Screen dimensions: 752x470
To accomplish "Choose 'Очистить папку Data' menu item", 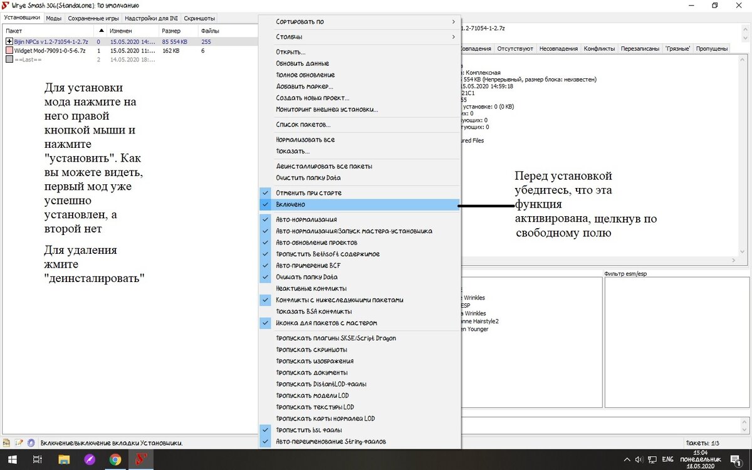I will (x=360, y=178).
